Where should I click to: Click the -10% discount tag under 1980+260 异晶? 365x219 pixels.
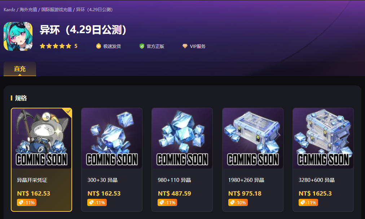[x=238, y=202]
